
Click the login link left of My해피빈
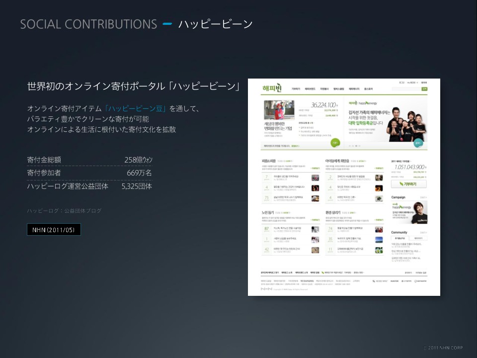(401, 83)
